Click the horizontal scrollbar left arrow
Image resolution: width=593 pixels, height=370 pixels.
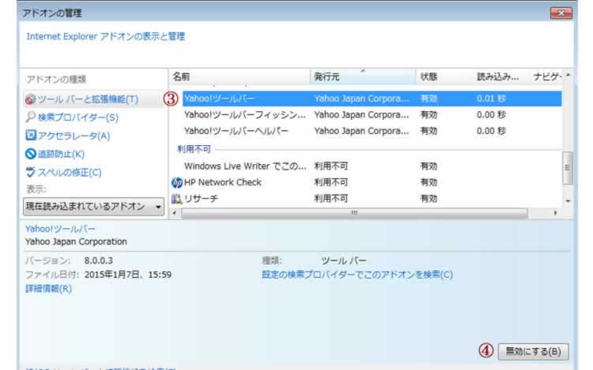point(175,213)
